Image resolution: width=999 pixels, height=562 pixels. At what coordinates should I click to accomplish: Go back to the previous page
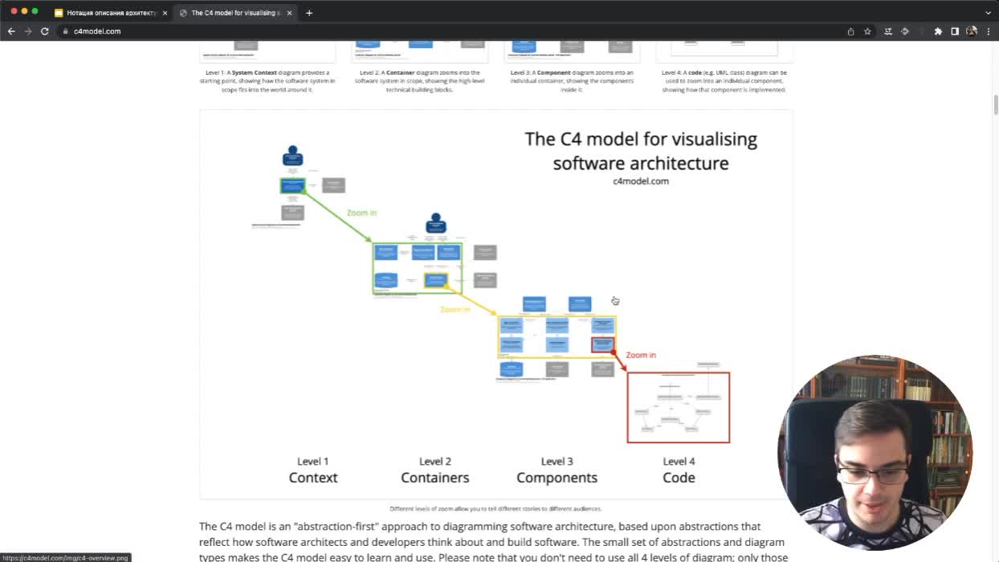click(11, 31)
